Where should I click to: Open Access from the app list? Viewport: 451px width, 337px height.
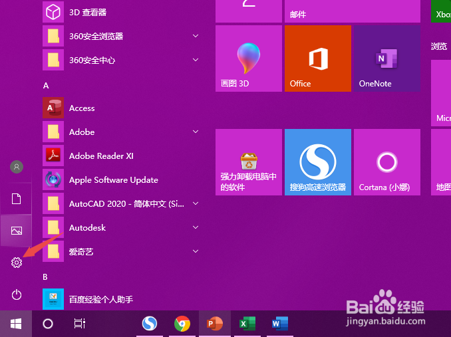120,108
